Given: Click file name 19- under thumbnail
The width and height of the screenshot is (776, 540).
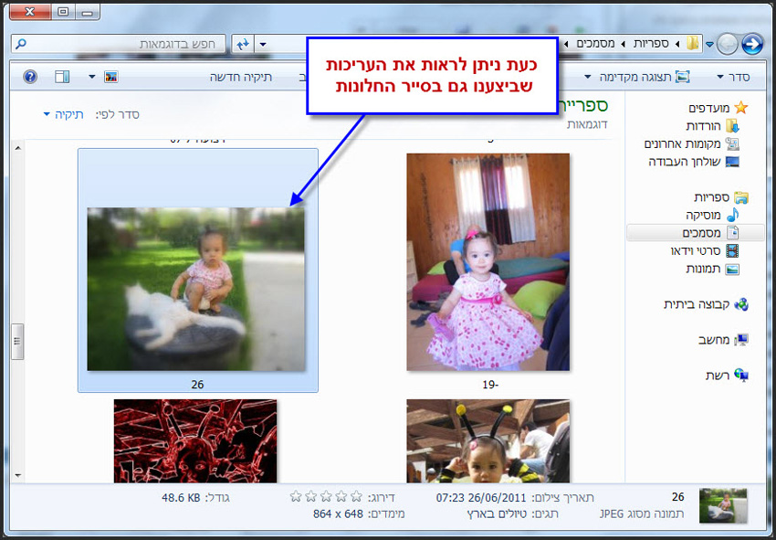Looking at the screenshot, I should pos(489,385).
